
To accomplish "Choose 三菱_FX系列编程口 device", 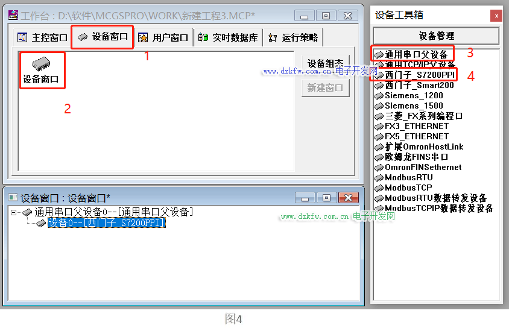I will coord(423,116).
